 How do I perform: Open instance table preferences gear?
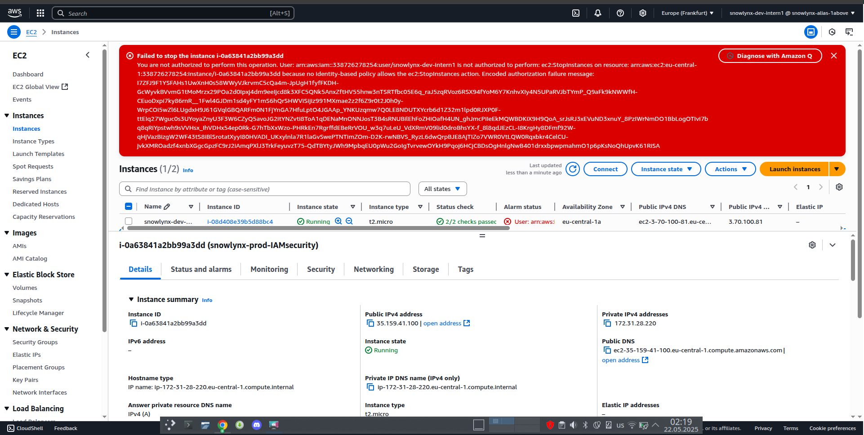839,187
